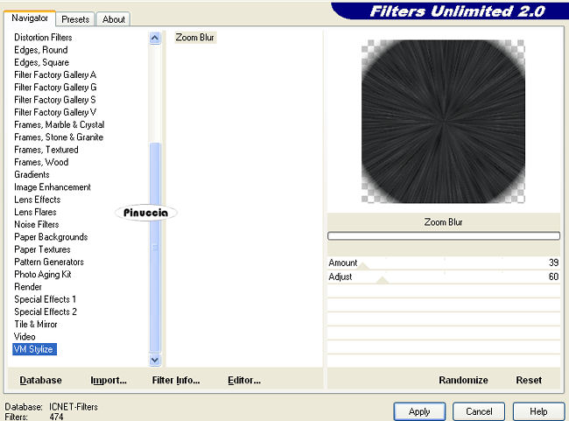Choose Filter Factory Gallery A
This screenshot has height=421, width=569.
pyautogui.click(x=55, y=74)
